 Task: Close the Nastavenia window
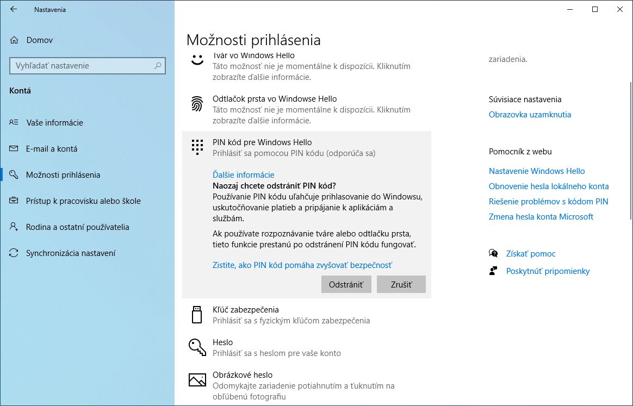(620, 9)
